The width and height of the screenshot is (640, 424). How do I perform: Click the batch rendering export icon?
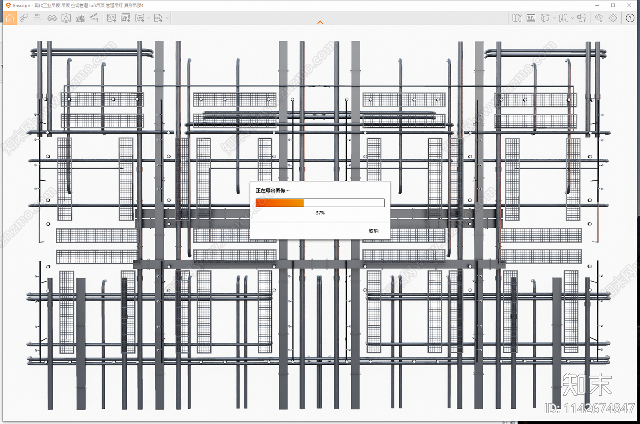click(126, 18)
